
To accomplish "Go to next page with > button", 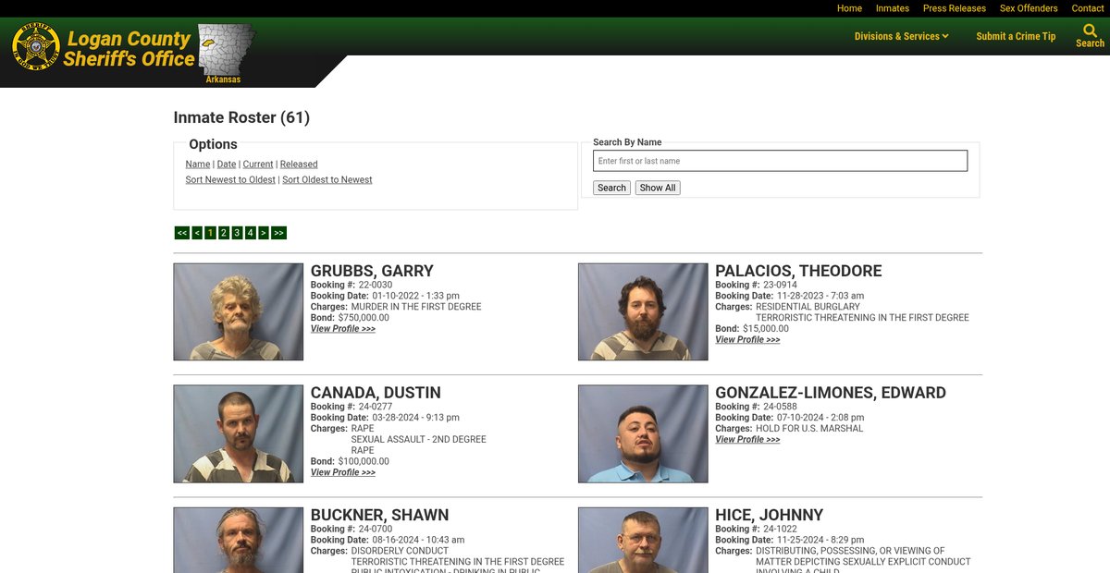I will [264, 233].
